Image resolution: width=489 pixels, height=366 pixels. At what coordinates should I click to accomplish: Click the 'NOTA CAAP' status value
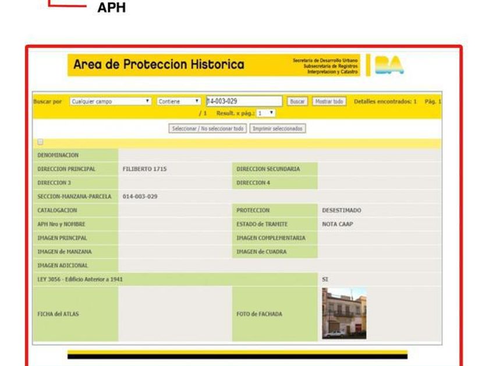pos(337,224)
